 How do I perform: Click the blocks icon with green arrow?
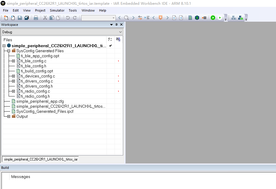tap(240, 18)
